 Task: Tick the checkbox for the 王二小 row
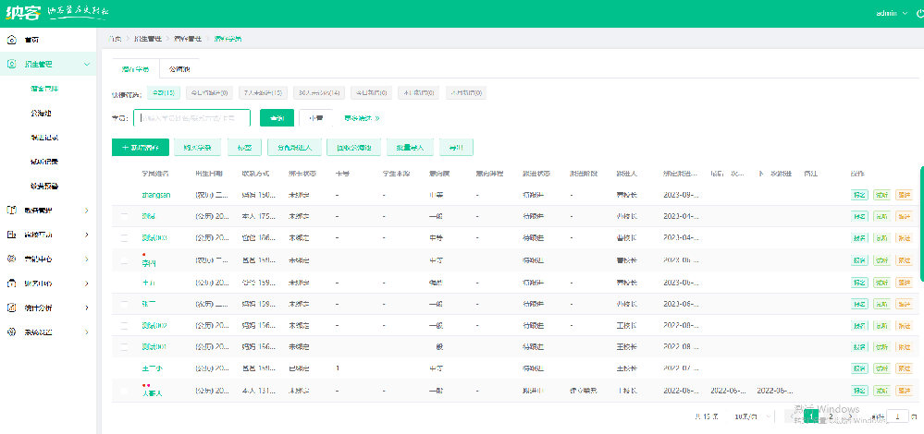click(124, 368)
